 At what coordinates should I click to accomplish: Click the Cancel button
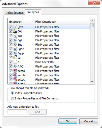point(88,121)
